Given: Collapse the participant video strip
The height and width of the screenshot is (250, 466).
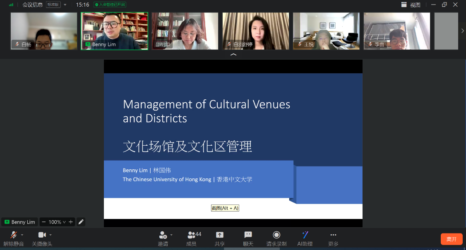Looking at the screenshot, I should 233,55.
